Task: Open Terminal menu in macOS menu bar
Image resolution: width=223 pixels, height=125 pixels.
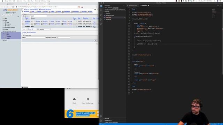Action: 37,1
